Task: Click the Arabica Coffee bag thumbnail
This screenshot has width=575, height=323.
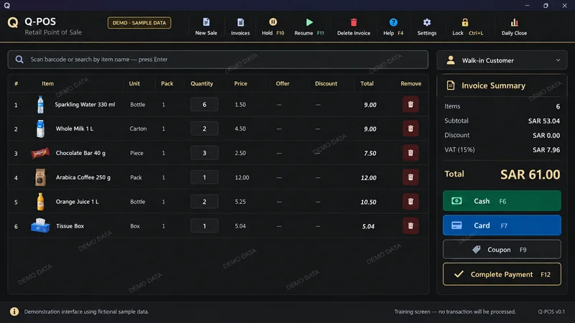Action: (x=40, y=177)
